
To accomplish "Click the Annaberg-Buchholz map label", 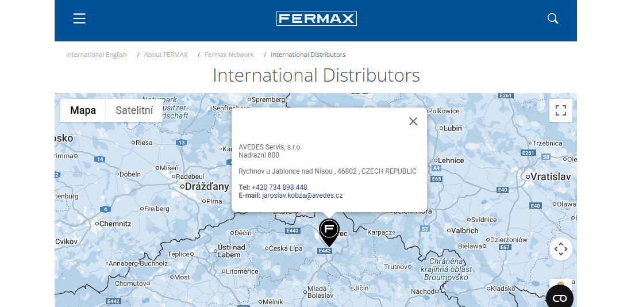I will (x=138, y=263).
